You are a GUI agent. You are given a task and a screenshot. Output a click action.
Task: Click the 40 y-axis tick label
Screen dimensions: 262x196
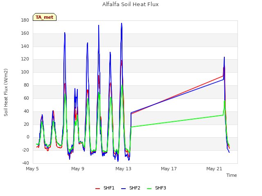coord(26,111)
